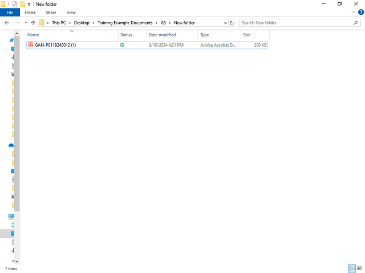Switch to the View ribbon tab
This screenshot has height=273, width=365.
pyautogui.click(x=71, y=13)
